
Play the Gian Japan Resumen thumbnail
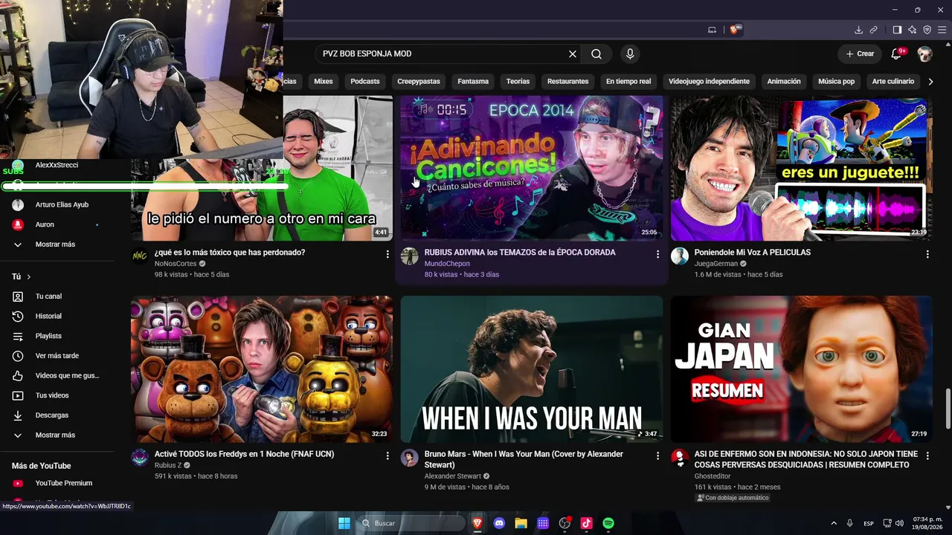pos(802,369)
